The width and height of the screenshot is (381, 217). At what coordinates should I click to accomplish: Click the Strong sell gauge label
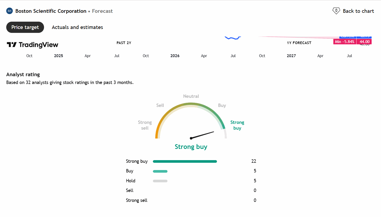point(145,125)
